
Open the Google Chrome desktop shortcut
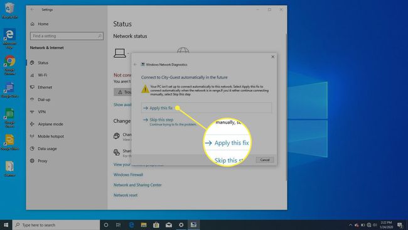pos(9,65)
